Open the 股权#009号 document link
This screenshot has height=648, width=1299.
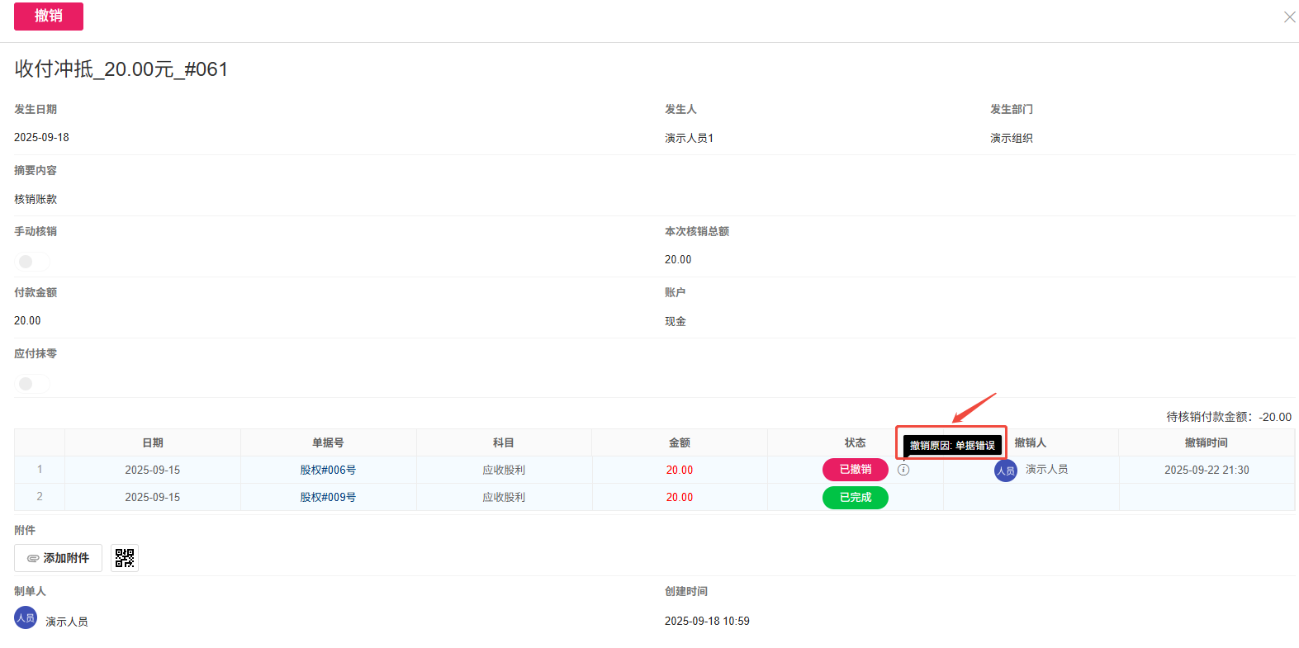click(328, 497)
